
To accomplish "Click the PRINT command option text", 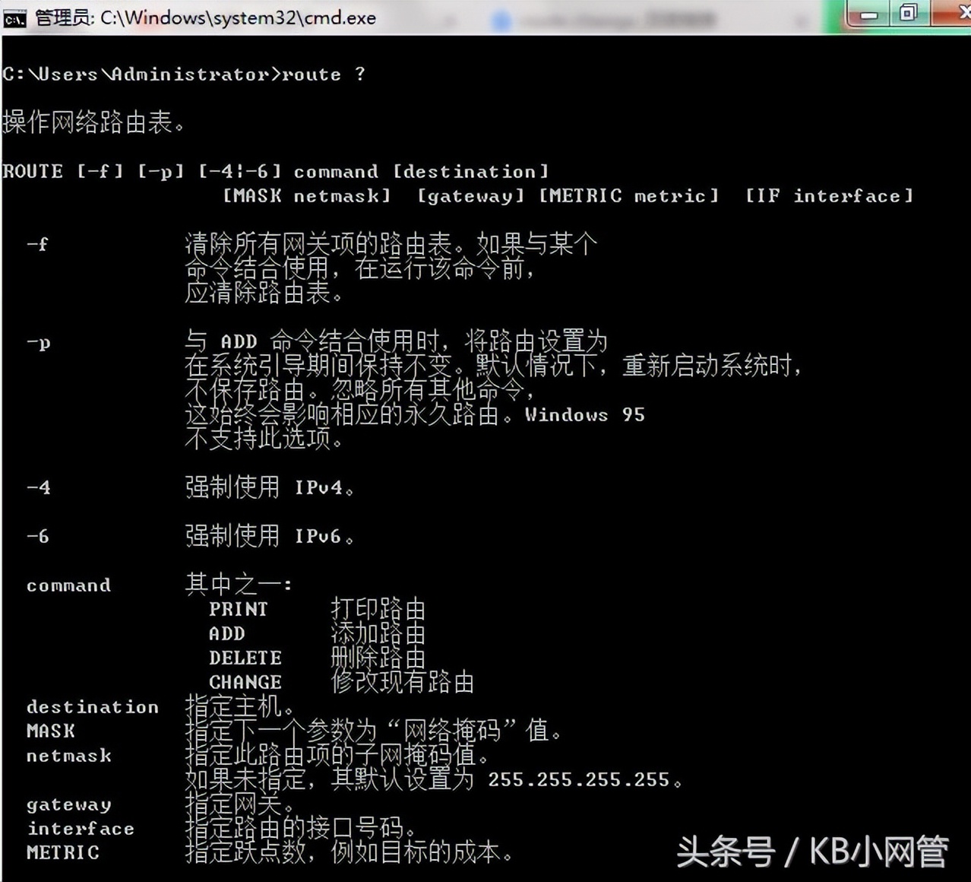I will [238, 609].
